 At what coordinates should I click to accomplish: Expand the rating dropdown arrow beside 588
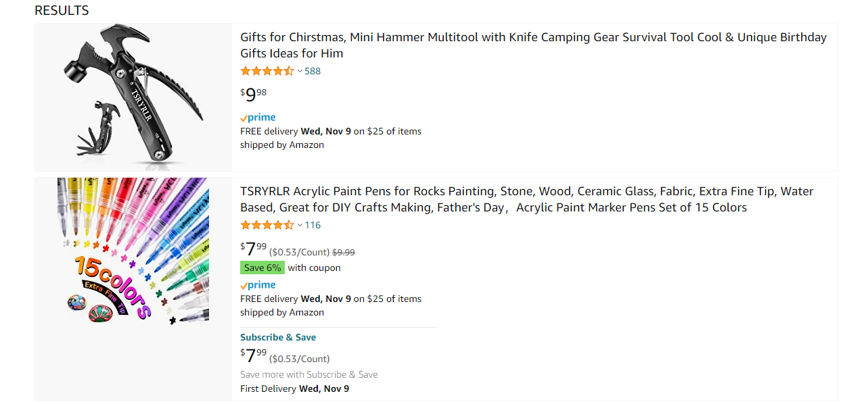(300, 71)
